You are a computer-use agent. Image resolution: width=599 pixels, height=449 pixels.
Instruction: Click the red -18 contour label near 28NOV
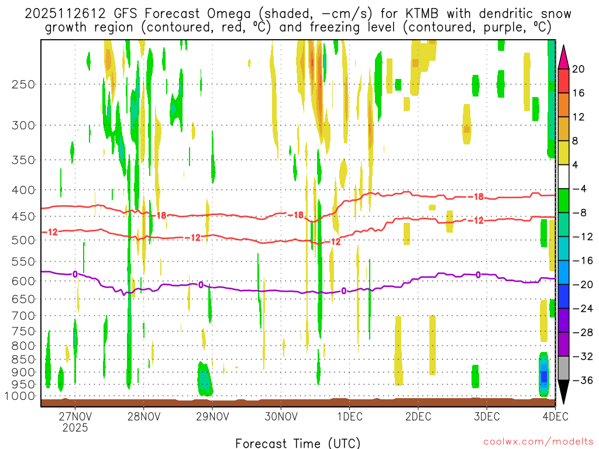click(159, 216)
